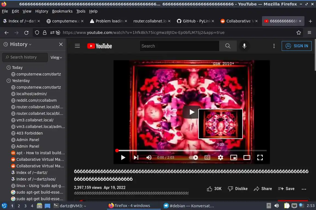The image size is (316, 210).
Task: Go to YouTube home via logo
Action: coord(100,46)
